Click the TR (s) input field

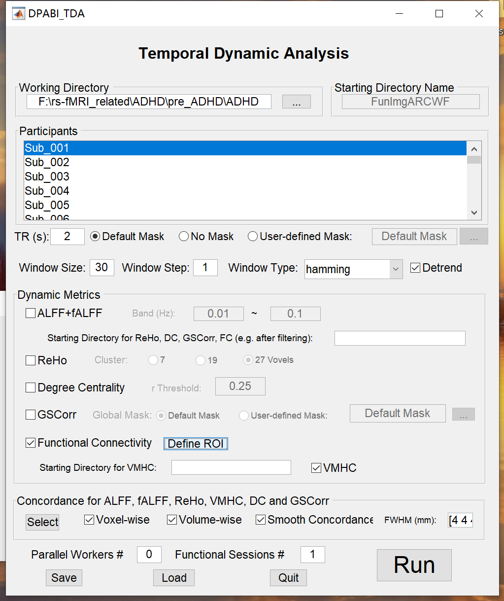click(x=67, y=237)
